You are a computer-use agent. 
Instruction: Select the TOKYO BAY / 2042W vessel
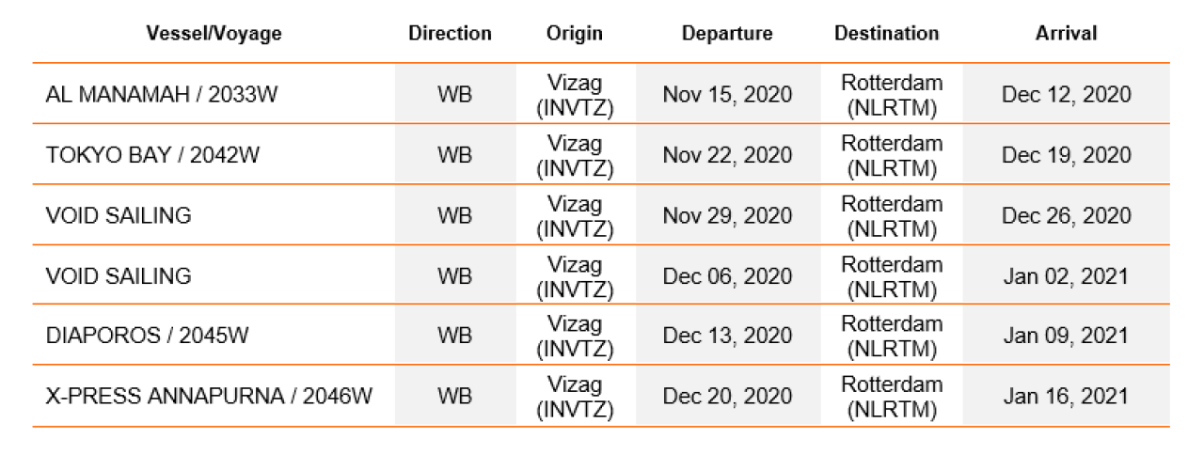pyautogui.click(x=152, y=155)
